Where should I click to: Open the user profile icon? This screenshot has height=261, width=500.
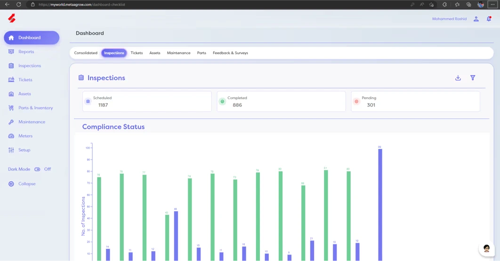point(476,19)
